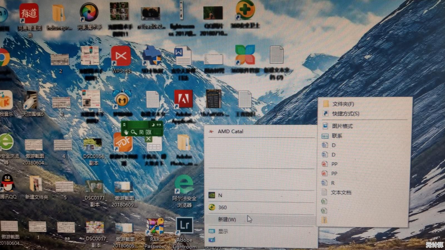This screenshot has height=250, width=445.
Task: Expand the 新建(W) submenu in context menu
Action: click(x=227, y=219)
